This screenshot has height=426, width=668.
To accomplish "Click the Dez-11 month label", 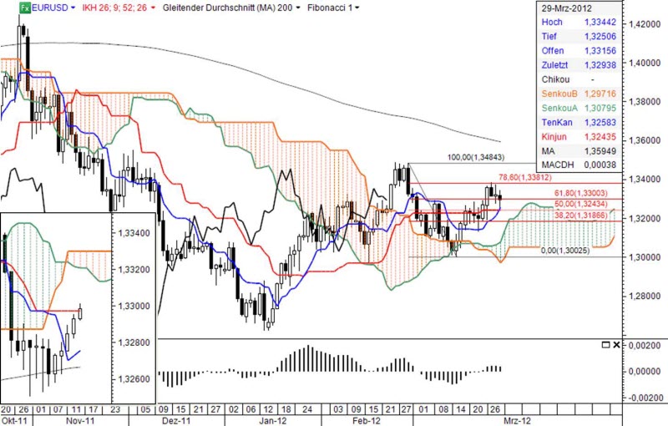I will [x=177, y=420].
